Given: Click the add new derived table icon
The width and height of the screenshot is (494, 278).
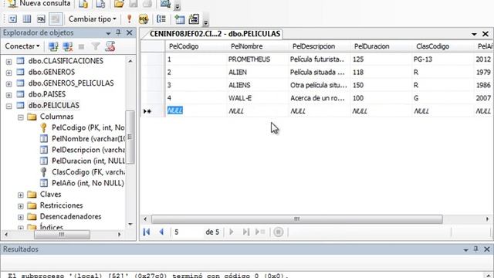Looking at the screenshot, I should point(194,19).
